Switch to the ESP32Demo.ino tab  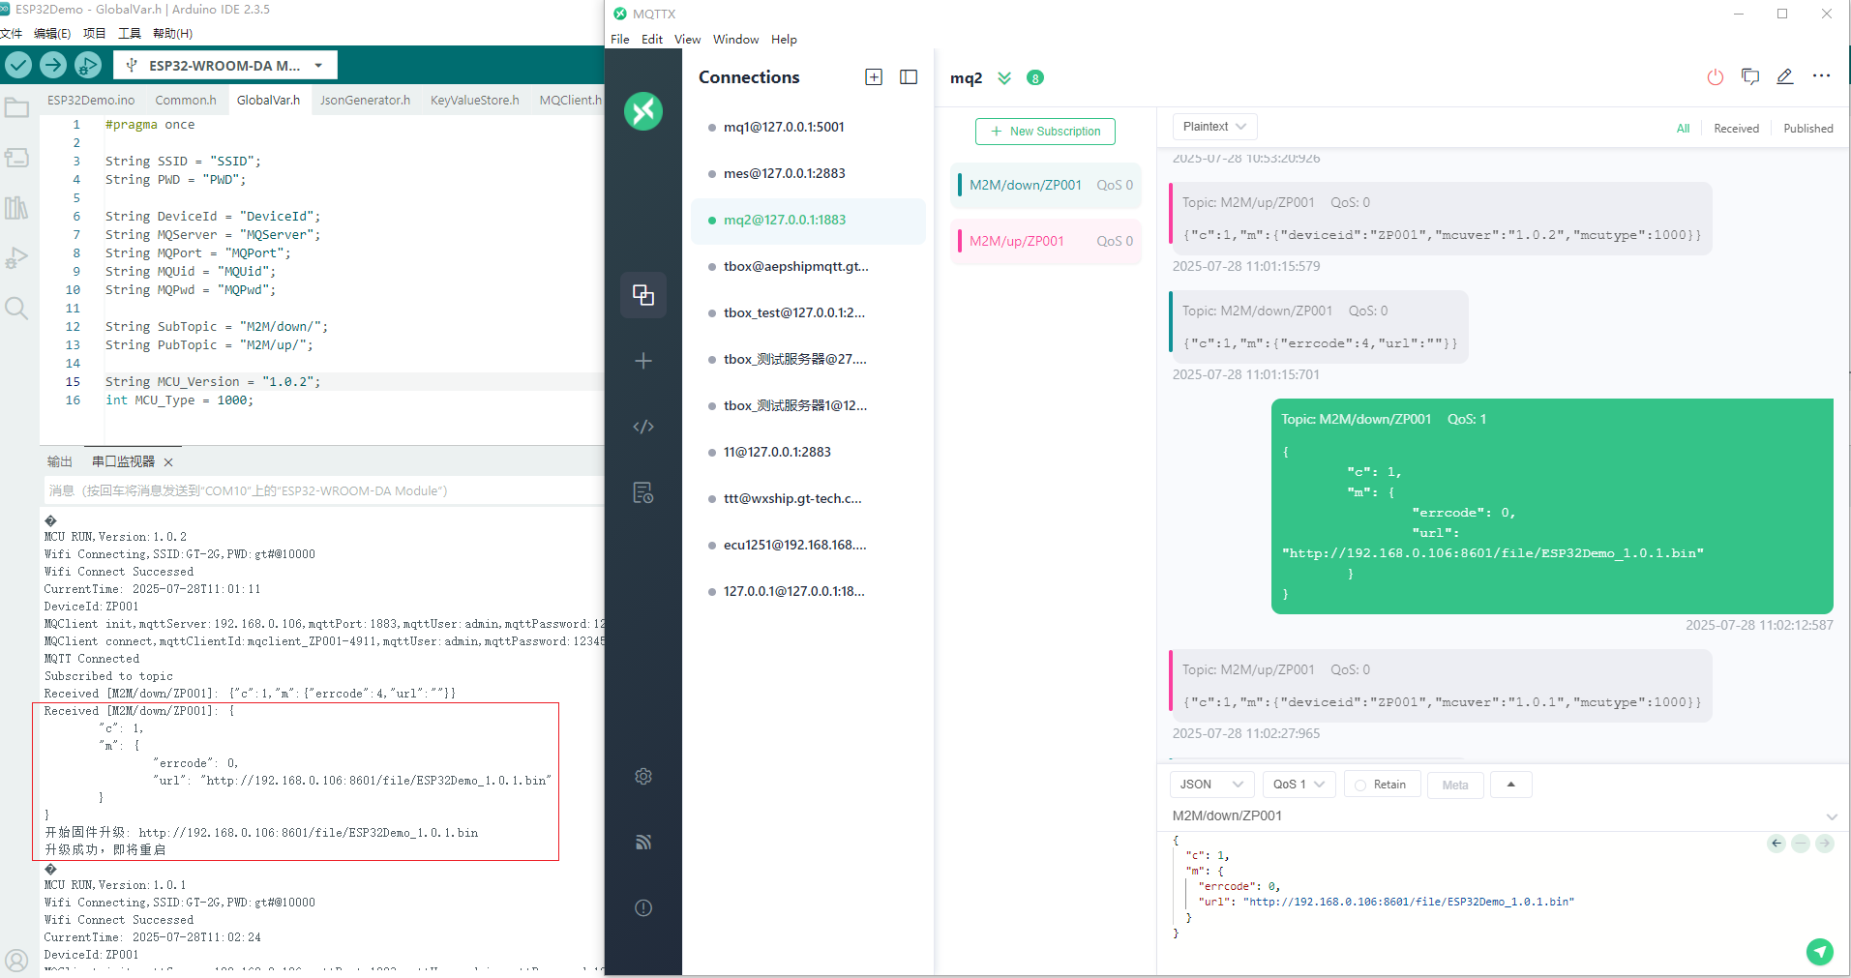point(91,100)
